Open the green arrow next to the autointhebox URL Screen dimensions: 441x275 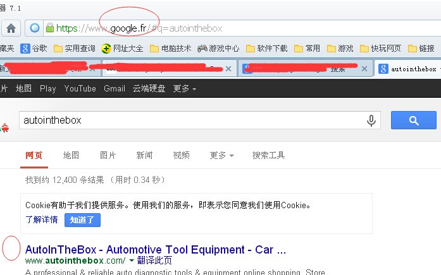tap(132, 260)
